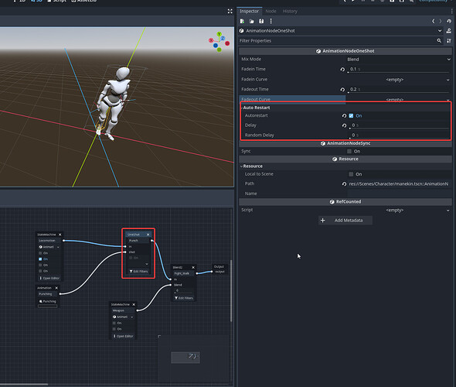Image resolution: width=456 pixels, height=387 pixels.
Task: Toggle the Local to Scene checkbox
Action: click(351, 174)
